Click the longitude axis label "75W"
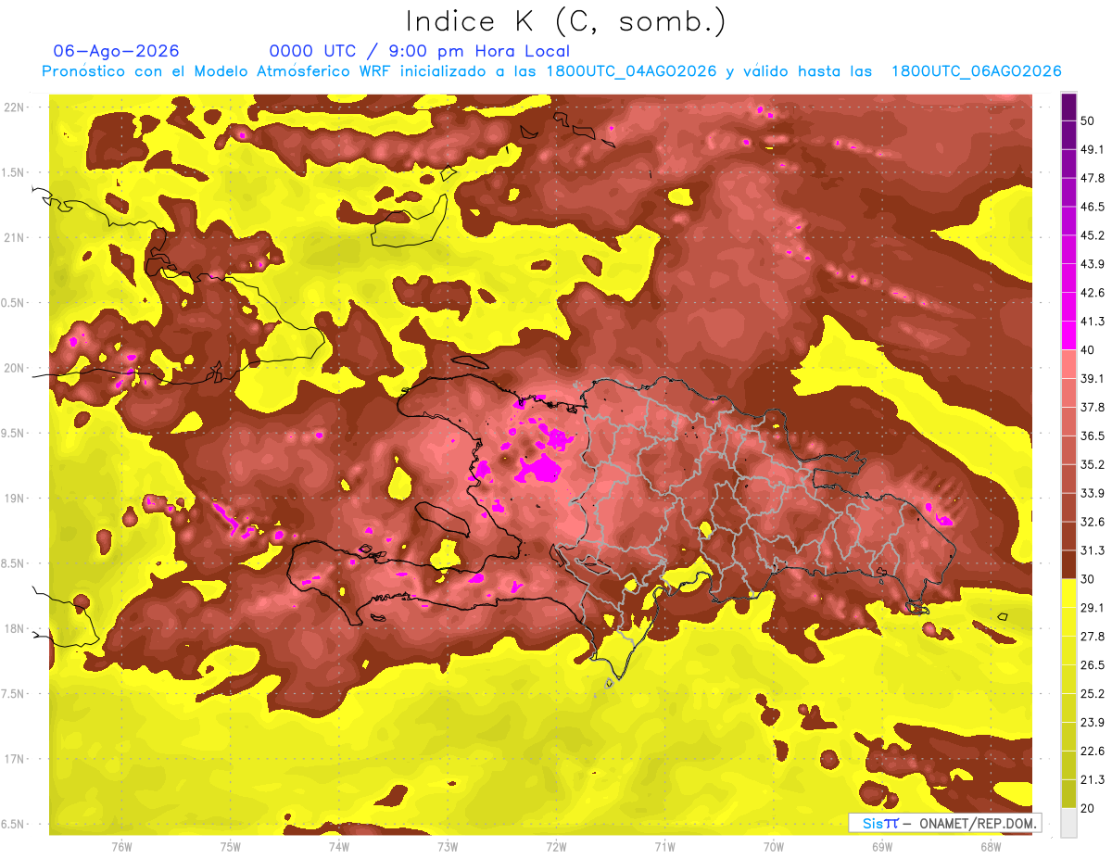Image resolution: width=1112 pixels, height=859 pixels. coord(231,846)
